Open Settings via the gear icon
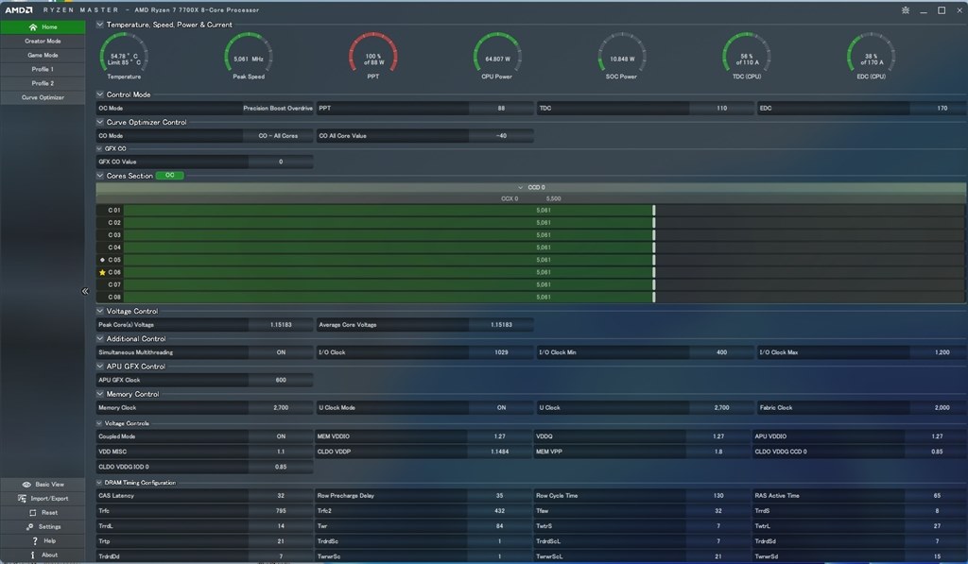Screen dimensions: 968x564 pos(29,527)
